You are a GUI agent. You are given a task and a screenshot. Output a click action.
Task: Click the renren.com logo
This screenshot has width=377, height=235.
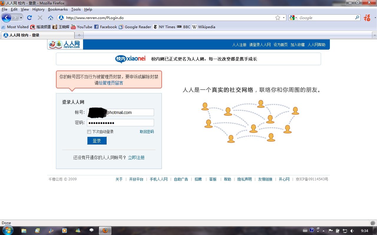(65, 44)
